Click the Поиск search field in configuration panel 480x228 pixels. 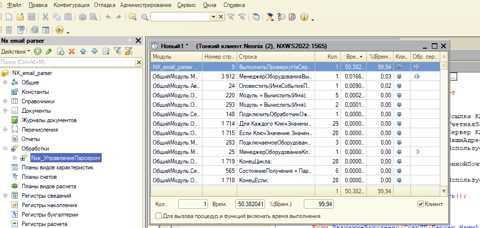(67, 62)
